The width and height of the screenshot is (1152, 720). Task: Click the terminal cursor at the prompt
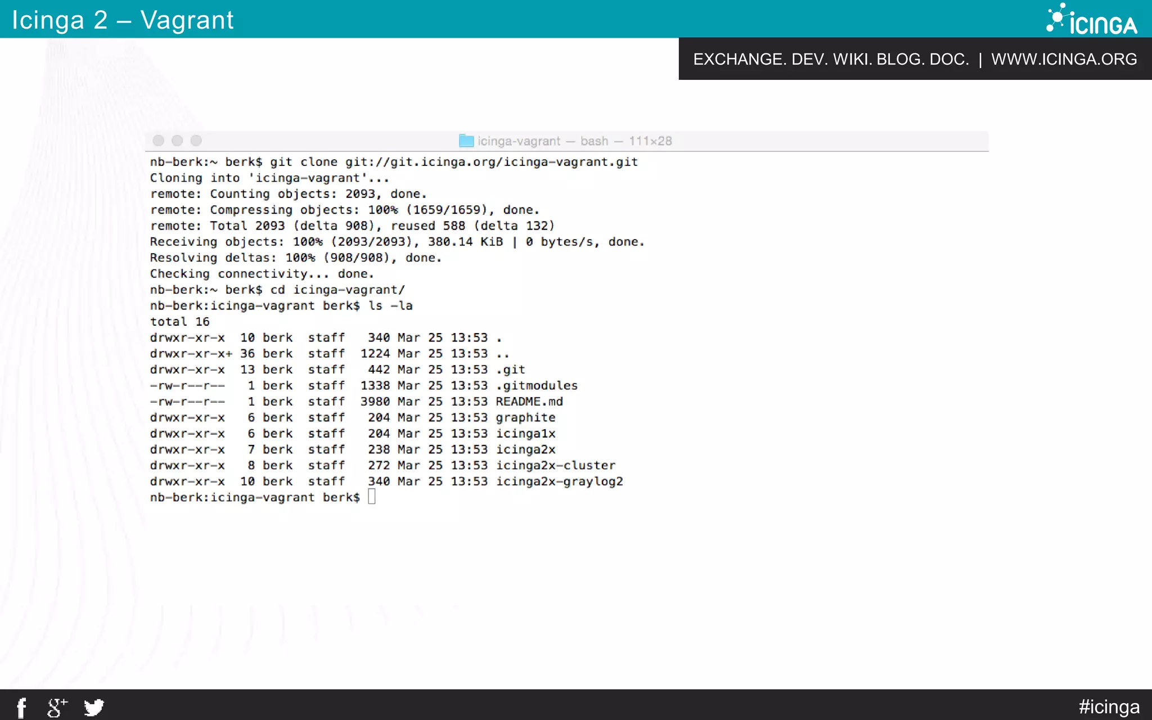point(372,497)
